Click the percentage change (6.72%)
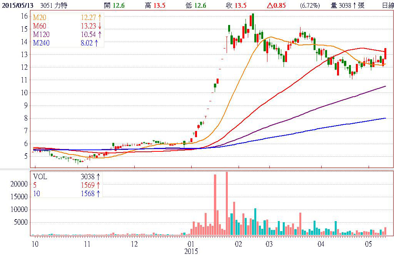The height and width of the screenshot is (255, 394). tap(309, 5)
